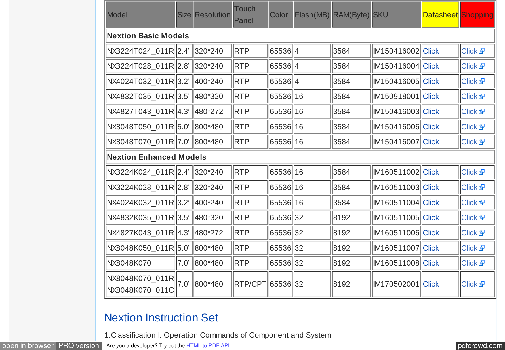Click the external link icon beside NX8048T070_011R shopping
Viewport: 505px width, 350px height.
coord(482,141)
